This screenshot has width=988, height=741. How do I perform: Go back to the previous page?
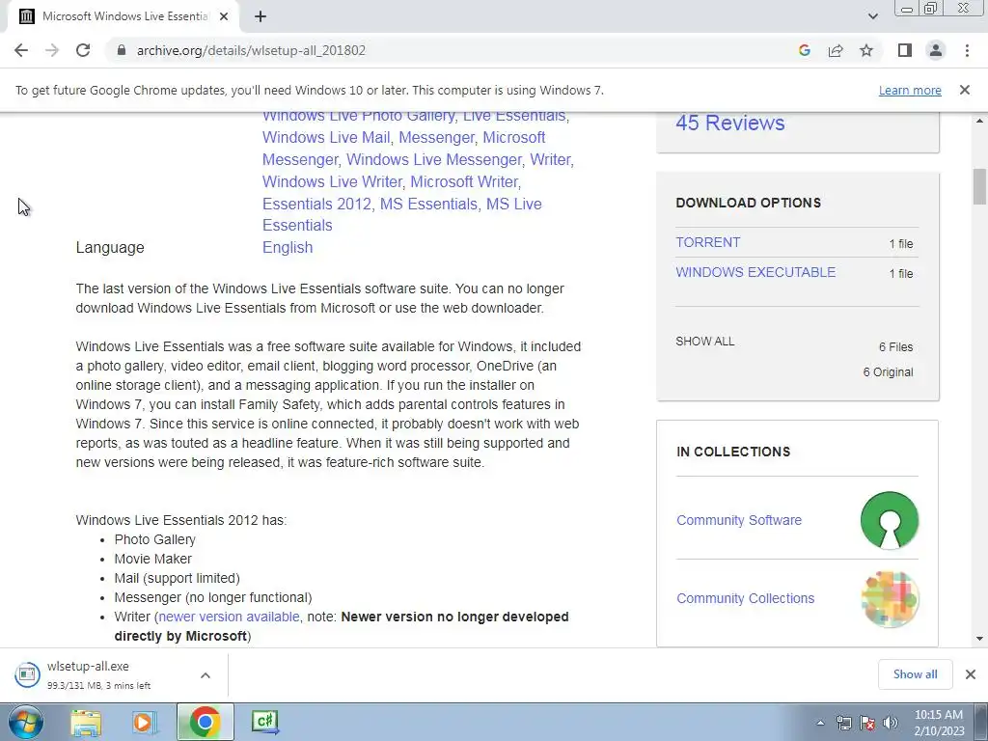pos(21,50)
